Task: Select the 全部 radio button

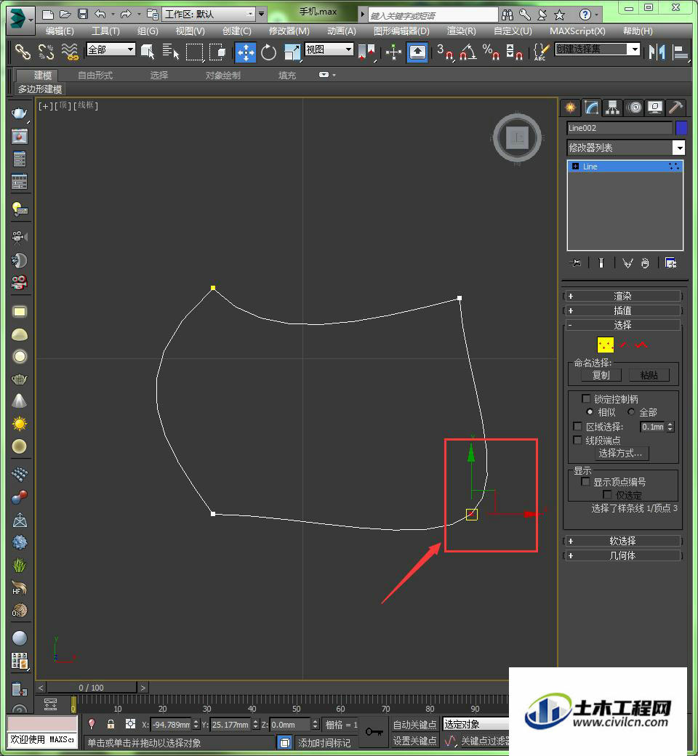Action: (631, 411)
